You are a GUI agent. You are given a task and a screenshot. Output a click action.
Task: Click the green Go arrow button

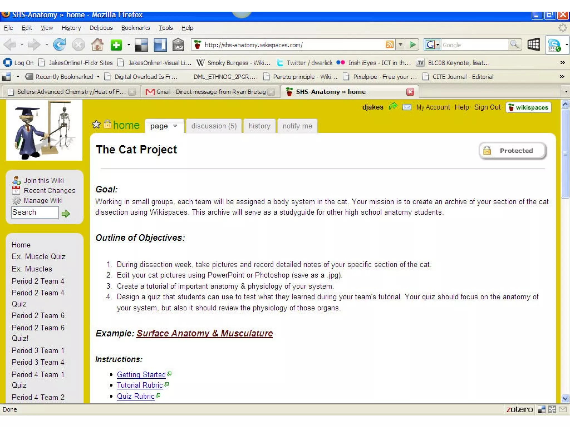click(x=412, y=44)
